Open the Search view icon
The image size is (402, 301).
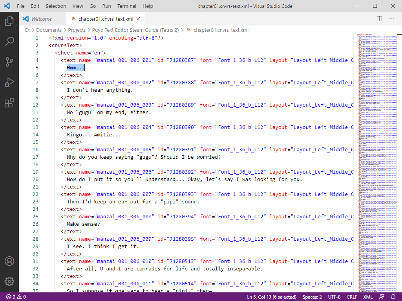click(9, 42)
